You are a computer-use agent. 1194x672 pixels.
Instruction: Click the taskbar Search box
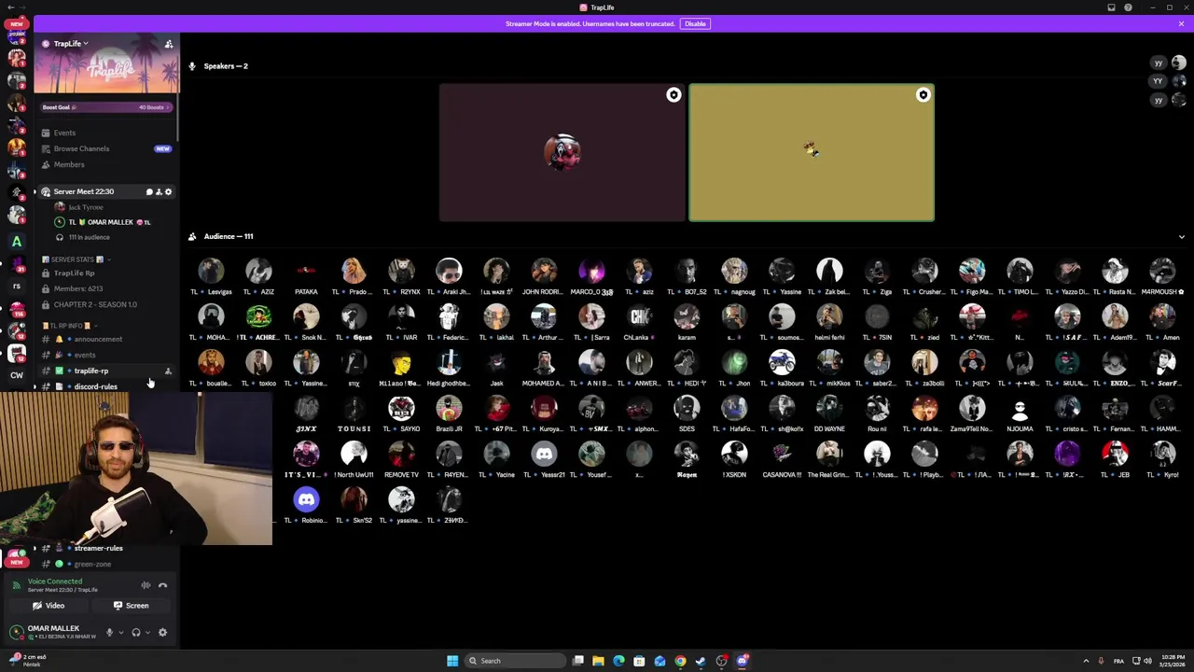(x=515, y=661)
